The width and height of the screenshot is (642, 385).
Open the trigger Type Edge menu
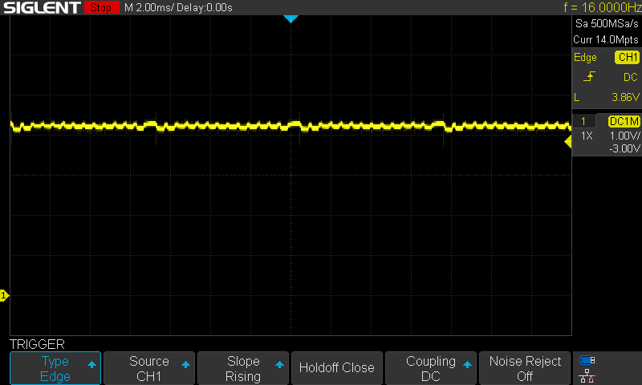(x=55, y=368)
